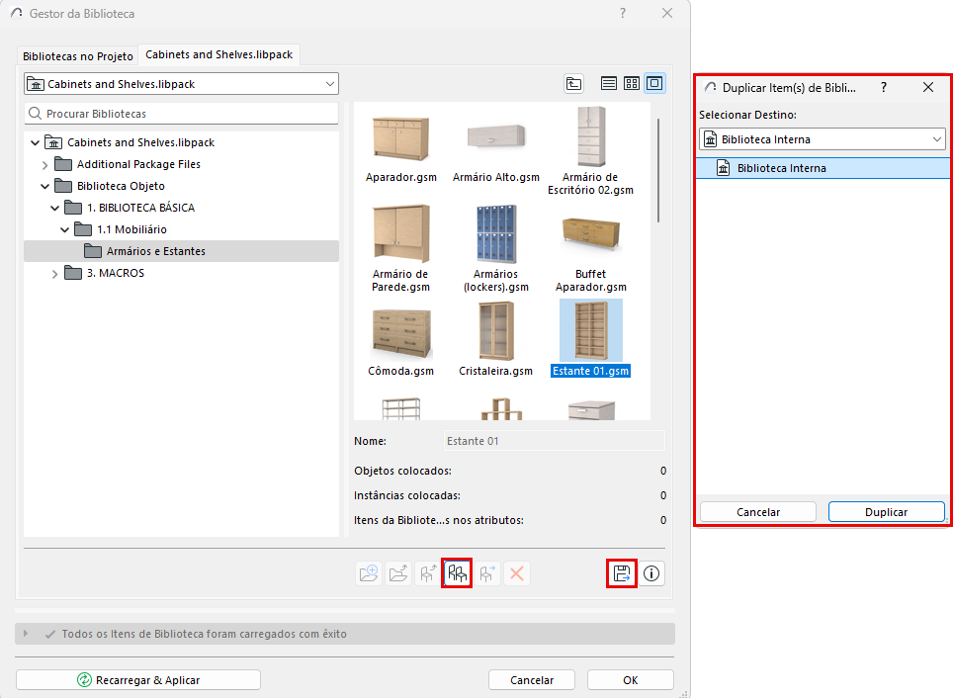
Task: Open the info icon button
Action: 651,573
